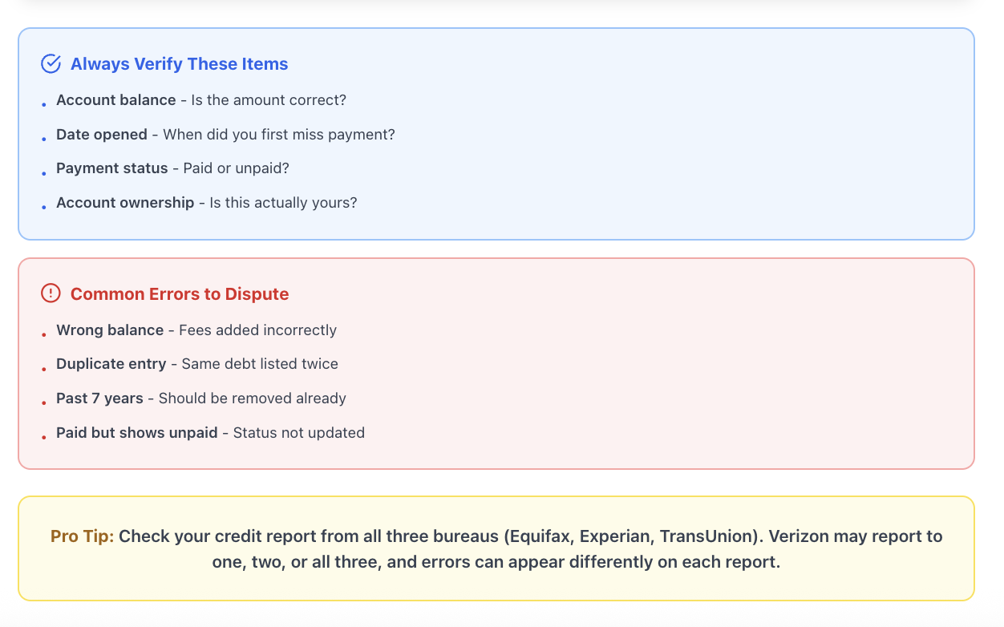Viewport: 1004px width, 627px height.
Task: Click the 'Paid or unpaid?' text
Action: coord(236,168)
